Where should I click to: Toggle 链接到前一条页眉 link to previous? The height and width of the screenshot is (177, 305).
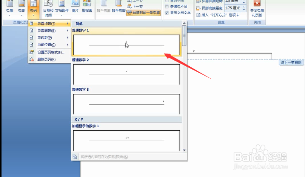pyautogui.click(x=143, y=13)
